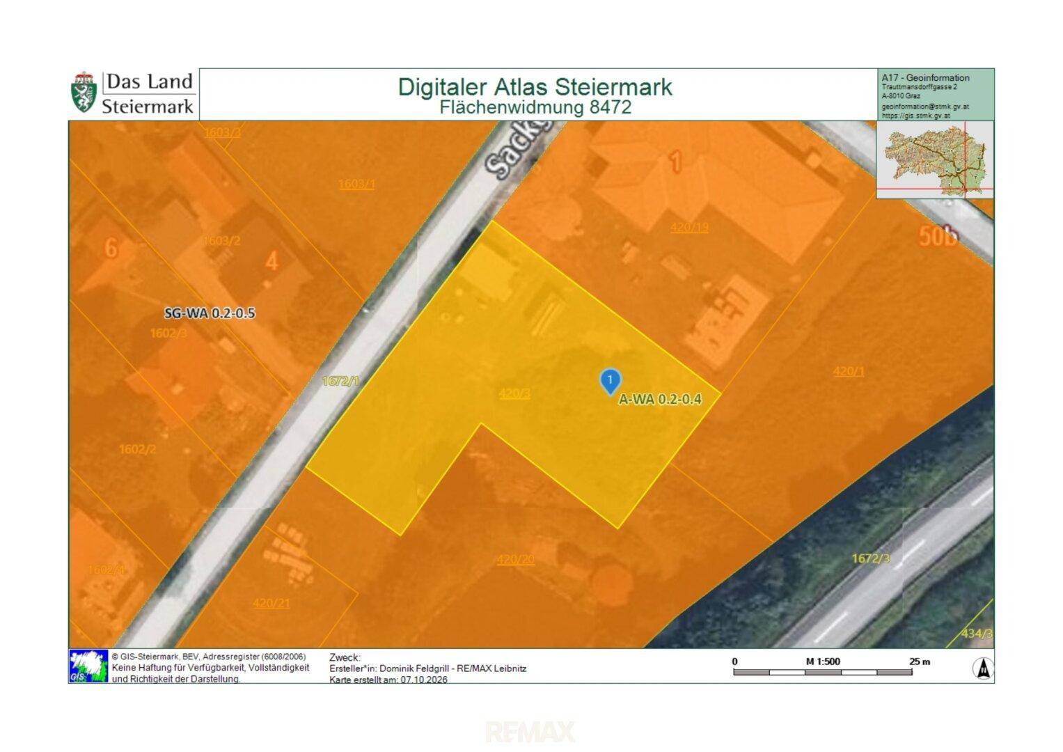Screen dimensions: 1063x752
Task: Click the A17 - Geoinformation heading
Action: coord(925,78)
